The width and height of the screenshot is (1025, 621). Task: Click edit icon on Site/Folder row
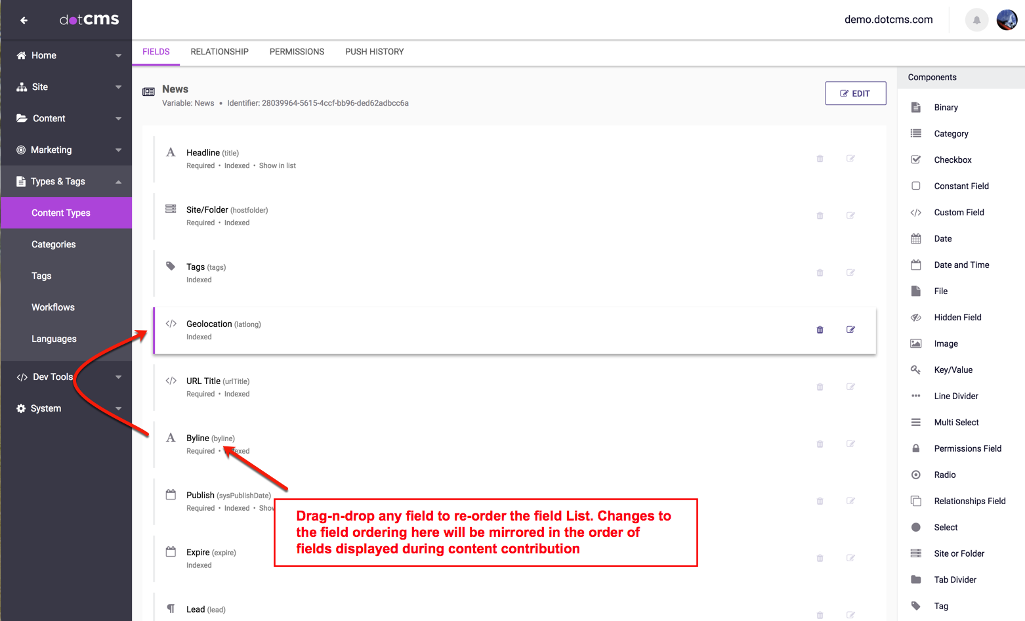[x=850, y=215]
